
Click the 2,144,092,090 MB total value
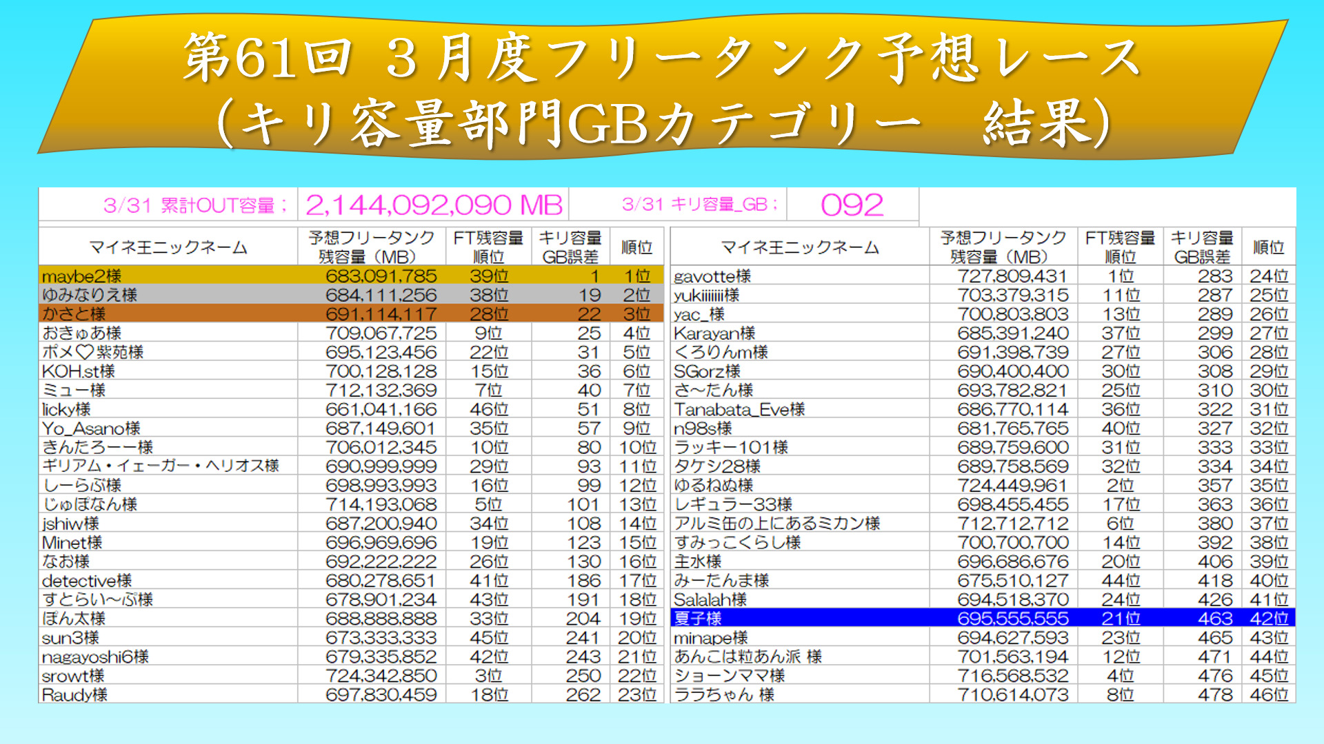click(x=434, y=205)
